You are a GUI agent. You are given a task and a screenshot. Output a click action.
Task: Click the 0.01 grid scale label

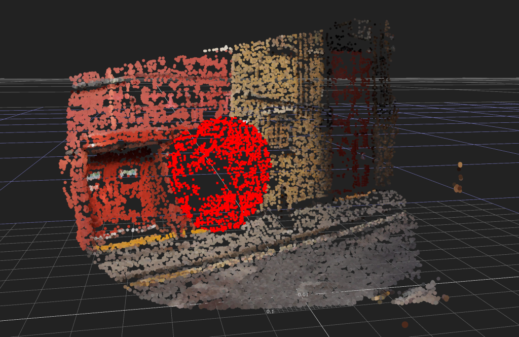(303, 294)
